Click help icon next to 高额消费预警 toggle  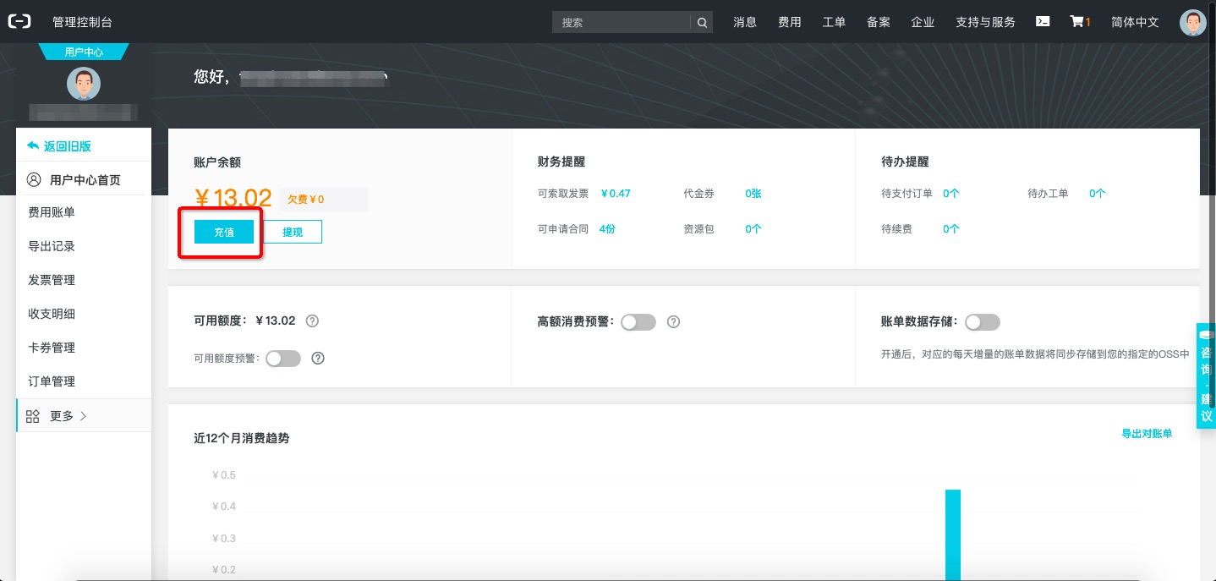673,322
